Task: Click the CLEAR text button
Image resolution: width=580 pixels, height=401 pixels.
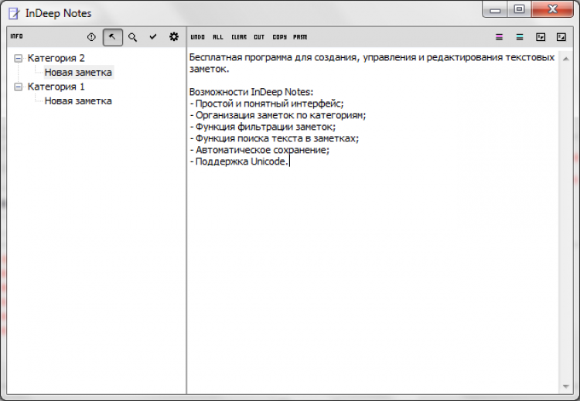Action: (x=239, y=37)
